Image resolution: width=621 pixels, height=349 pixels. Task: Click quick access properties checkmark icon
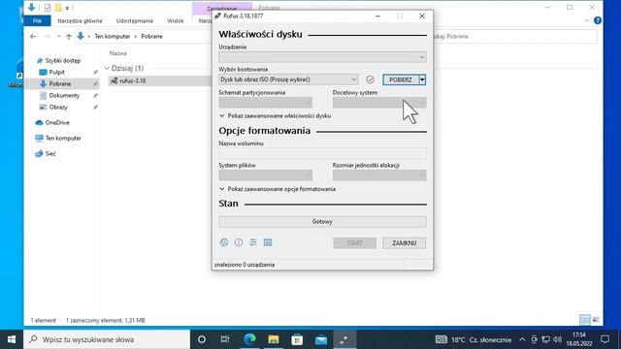(x=48, y=8)
